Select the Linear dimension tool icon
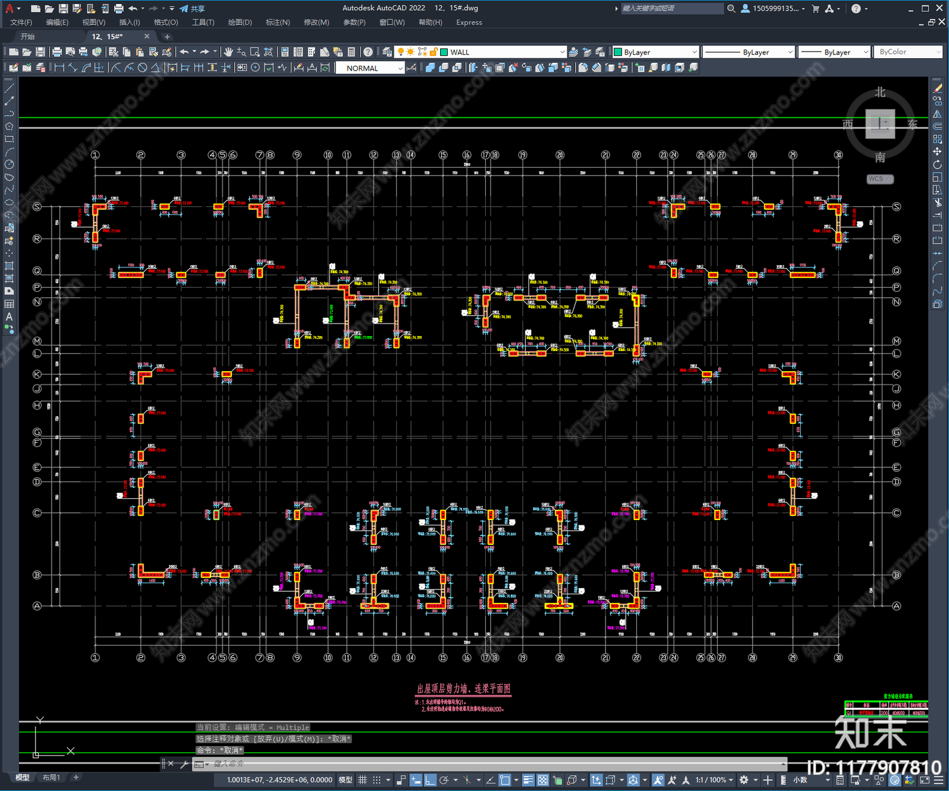This screenshot has width=949, height=791. (59, 68)
